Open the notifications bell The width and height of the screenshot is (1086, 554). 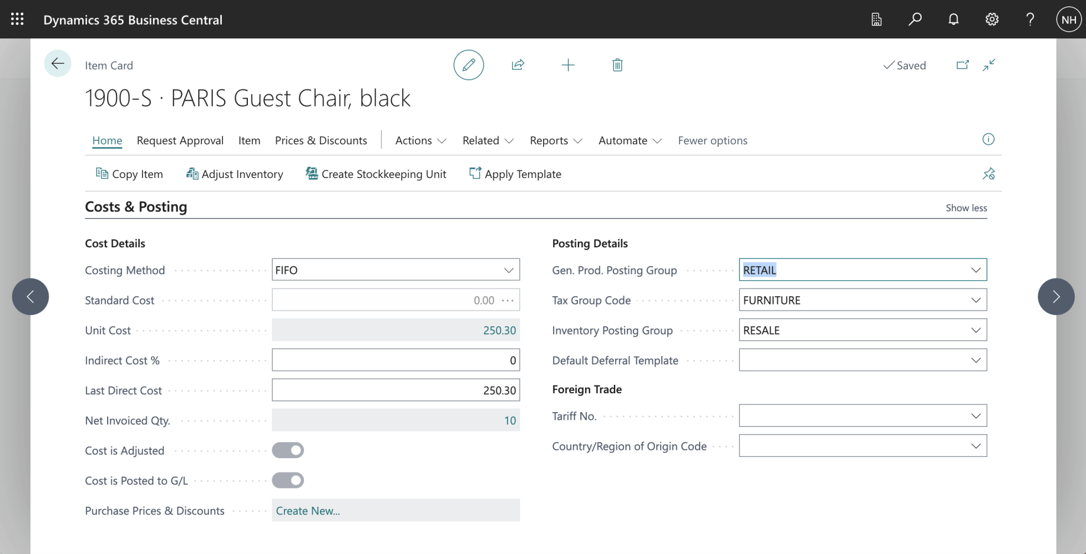(954, 20)
